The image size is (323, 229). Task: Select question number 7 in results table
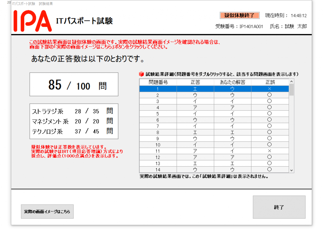point(158,126)
